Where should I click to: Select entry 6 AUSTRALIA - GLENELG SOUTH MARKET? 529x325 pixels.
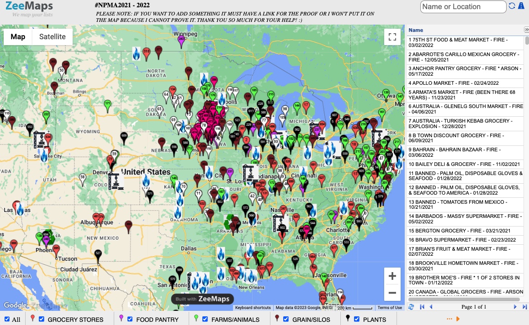coord(466,109)
